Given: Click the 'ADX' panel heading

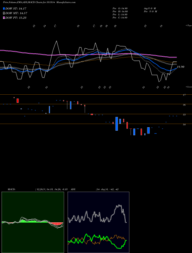Looking at the screenshot, I should point(73,189).
